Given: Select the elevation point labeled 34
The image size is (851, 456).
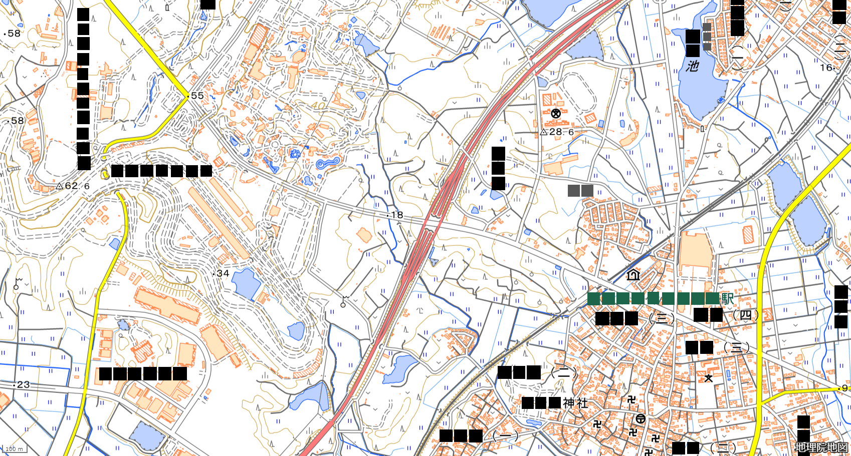Looking at the screenshot, I should click(214, 274).
